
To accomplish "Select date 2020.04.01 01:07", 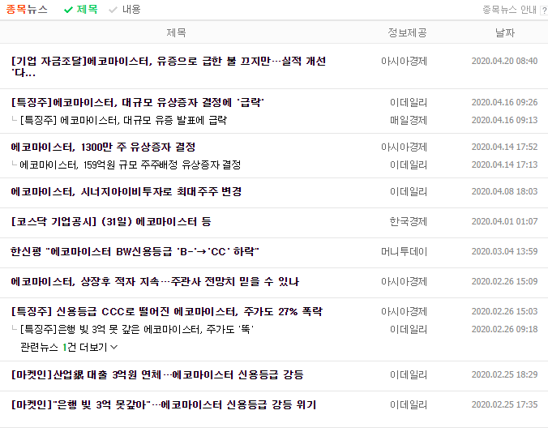I will tap(505, 221).
